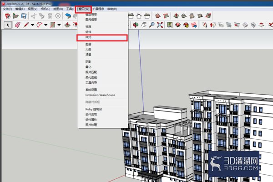Select the Flip Edge sandbox tool
273x182 pixels.
tap(208, 16)
